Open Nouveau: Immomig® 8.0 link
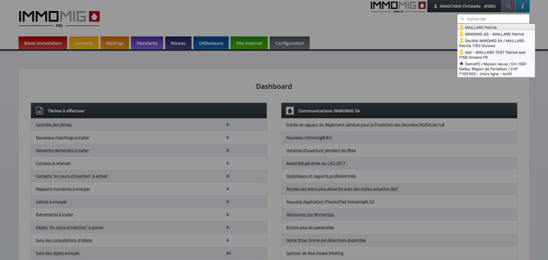This screenshot has height=260, width=548. click(x=309, y=138)
